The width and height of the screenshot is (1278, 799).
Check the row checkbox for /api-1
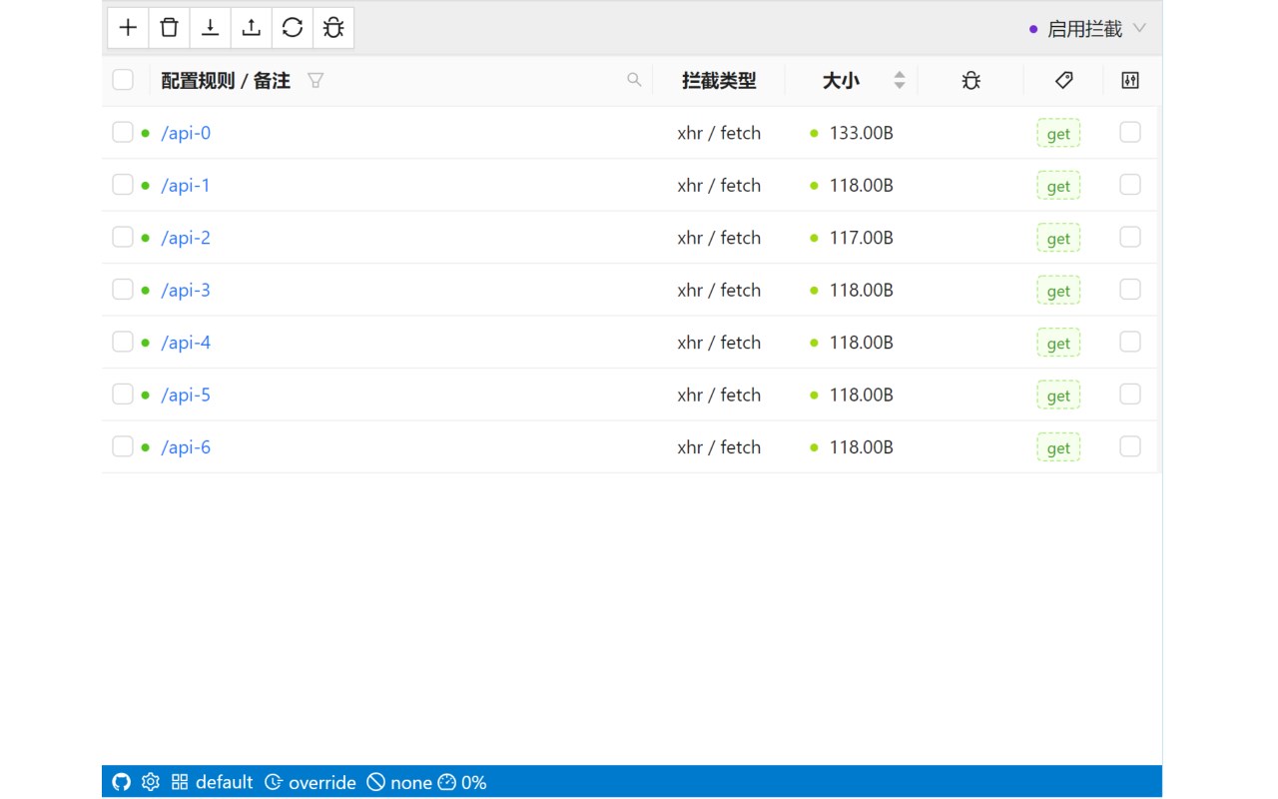[x=123, y=184]
